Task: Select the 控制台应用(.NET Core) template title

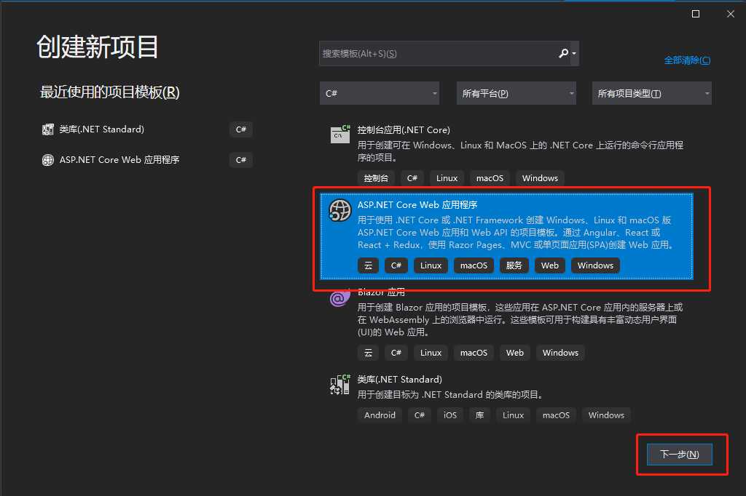Action: tap(404, 129)
